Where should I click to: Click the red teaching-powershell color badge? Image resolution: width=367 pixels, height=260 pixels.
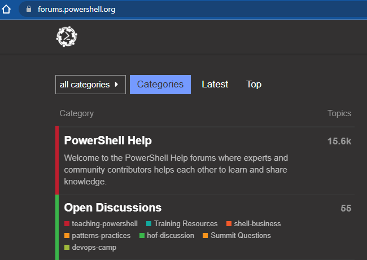point(67,224)
